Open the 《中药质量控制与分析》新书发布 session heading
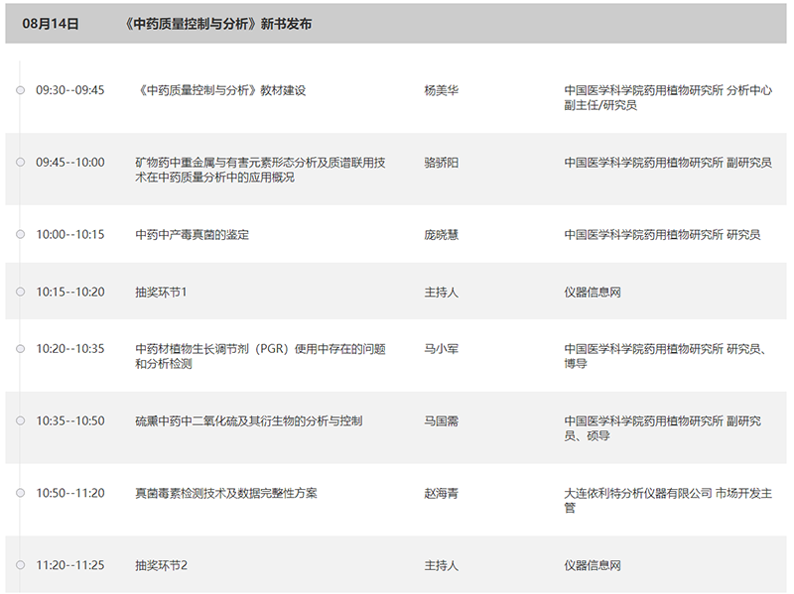Viewport: 794px width, 594px height. pos(219,24)
